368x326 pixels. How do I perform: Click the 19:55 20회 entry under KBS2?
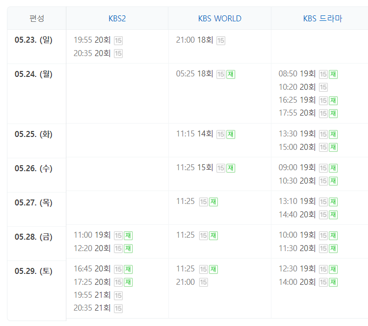(92, 40)
